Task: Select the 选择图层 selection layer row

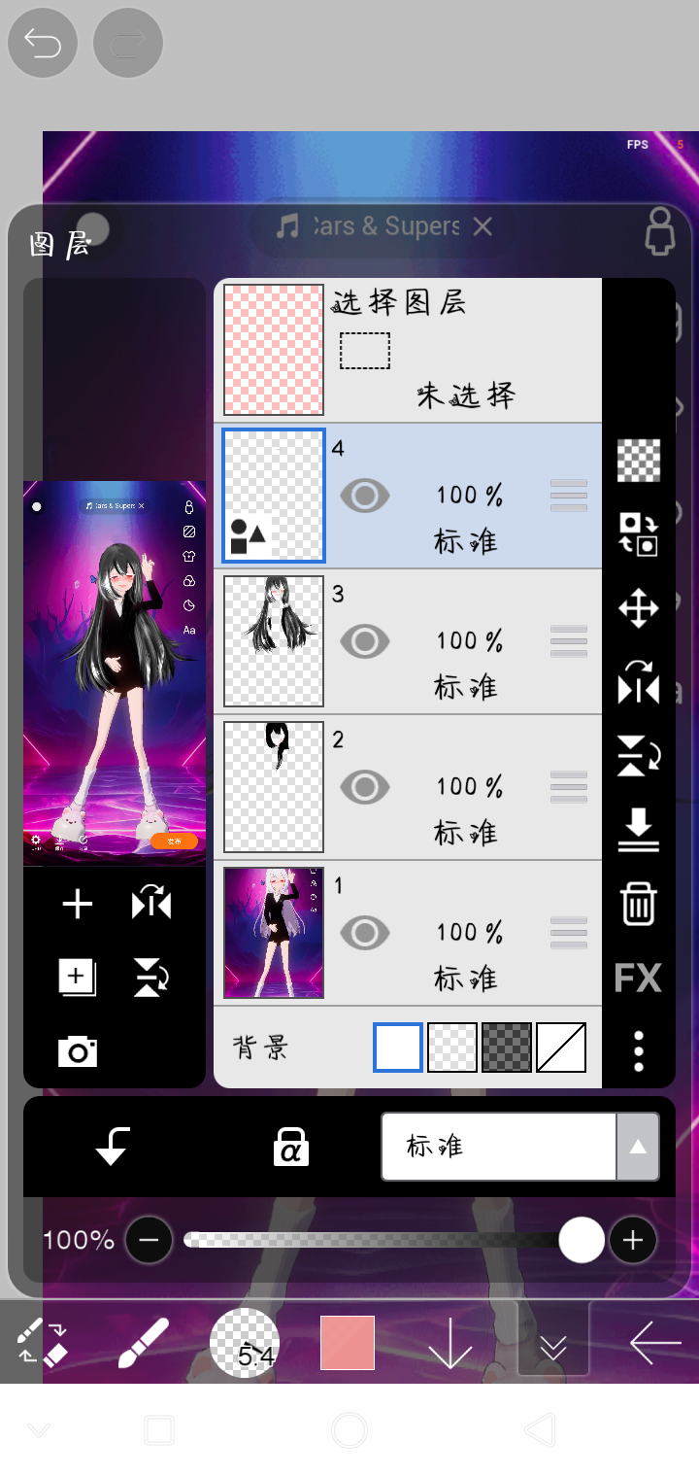Action: [x=408, y=350]
